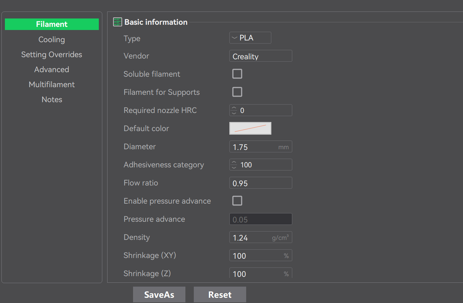Click the Adhesiveness category stepper arrows
This screenshot has height=303, width=463.
pyautogui.click(x=234, y=165)
